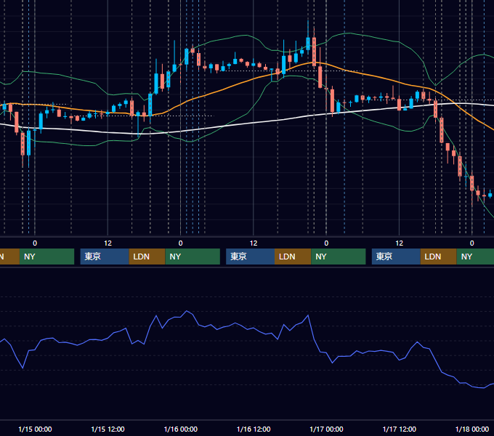Click the NY session block spanning 1/18 00:00
Screen dimensions: 494x436
(475, 257)
